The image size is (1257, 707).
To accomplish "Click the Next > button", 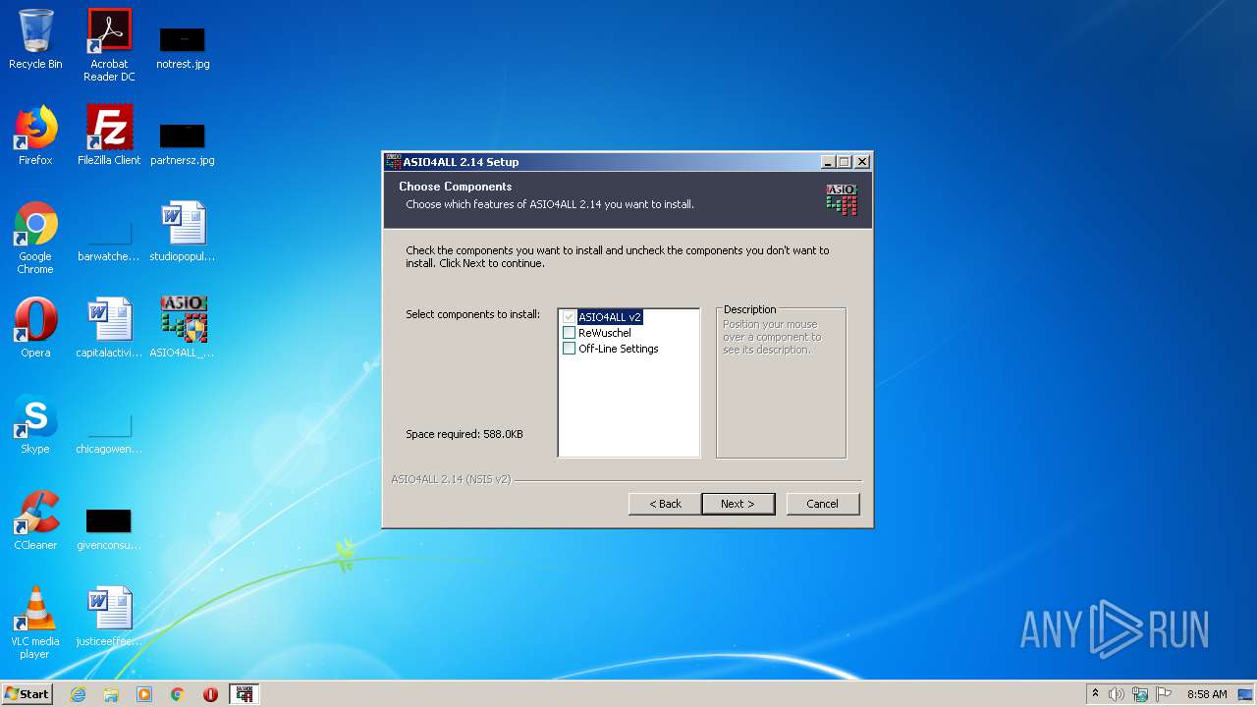I will click(738, 504).
